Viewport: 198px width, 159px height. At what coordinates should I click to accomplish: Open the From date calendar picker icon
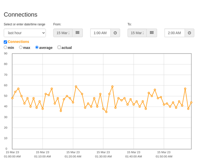tap(78, 33)
